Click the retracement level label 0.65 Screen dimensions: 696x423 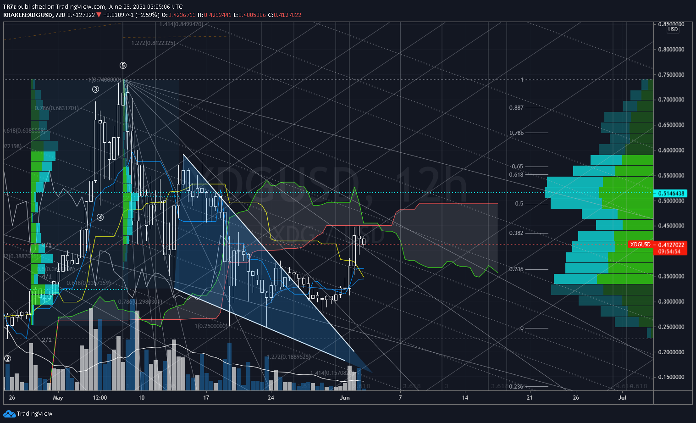[517, 167]
